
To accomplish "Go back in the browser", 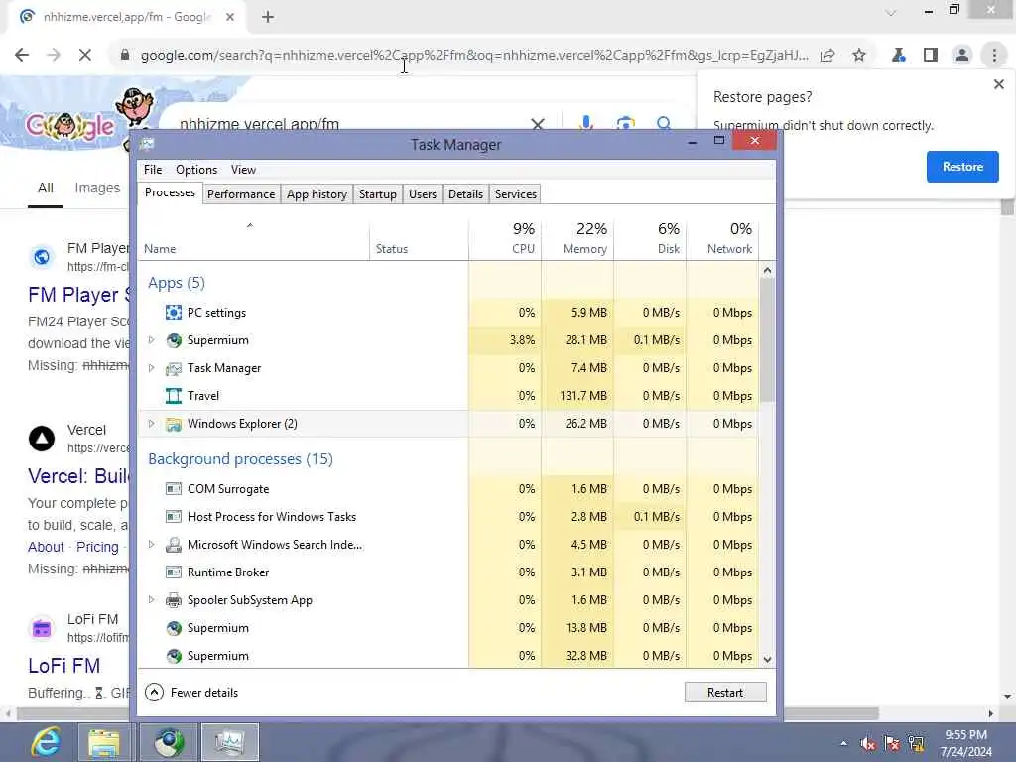I will coord(22,56).
